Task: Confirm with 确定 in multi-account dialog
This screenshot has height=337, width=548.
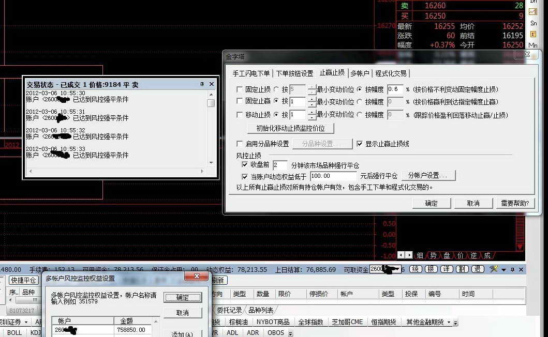Action: pyautogui.click(x=183, y=297)
